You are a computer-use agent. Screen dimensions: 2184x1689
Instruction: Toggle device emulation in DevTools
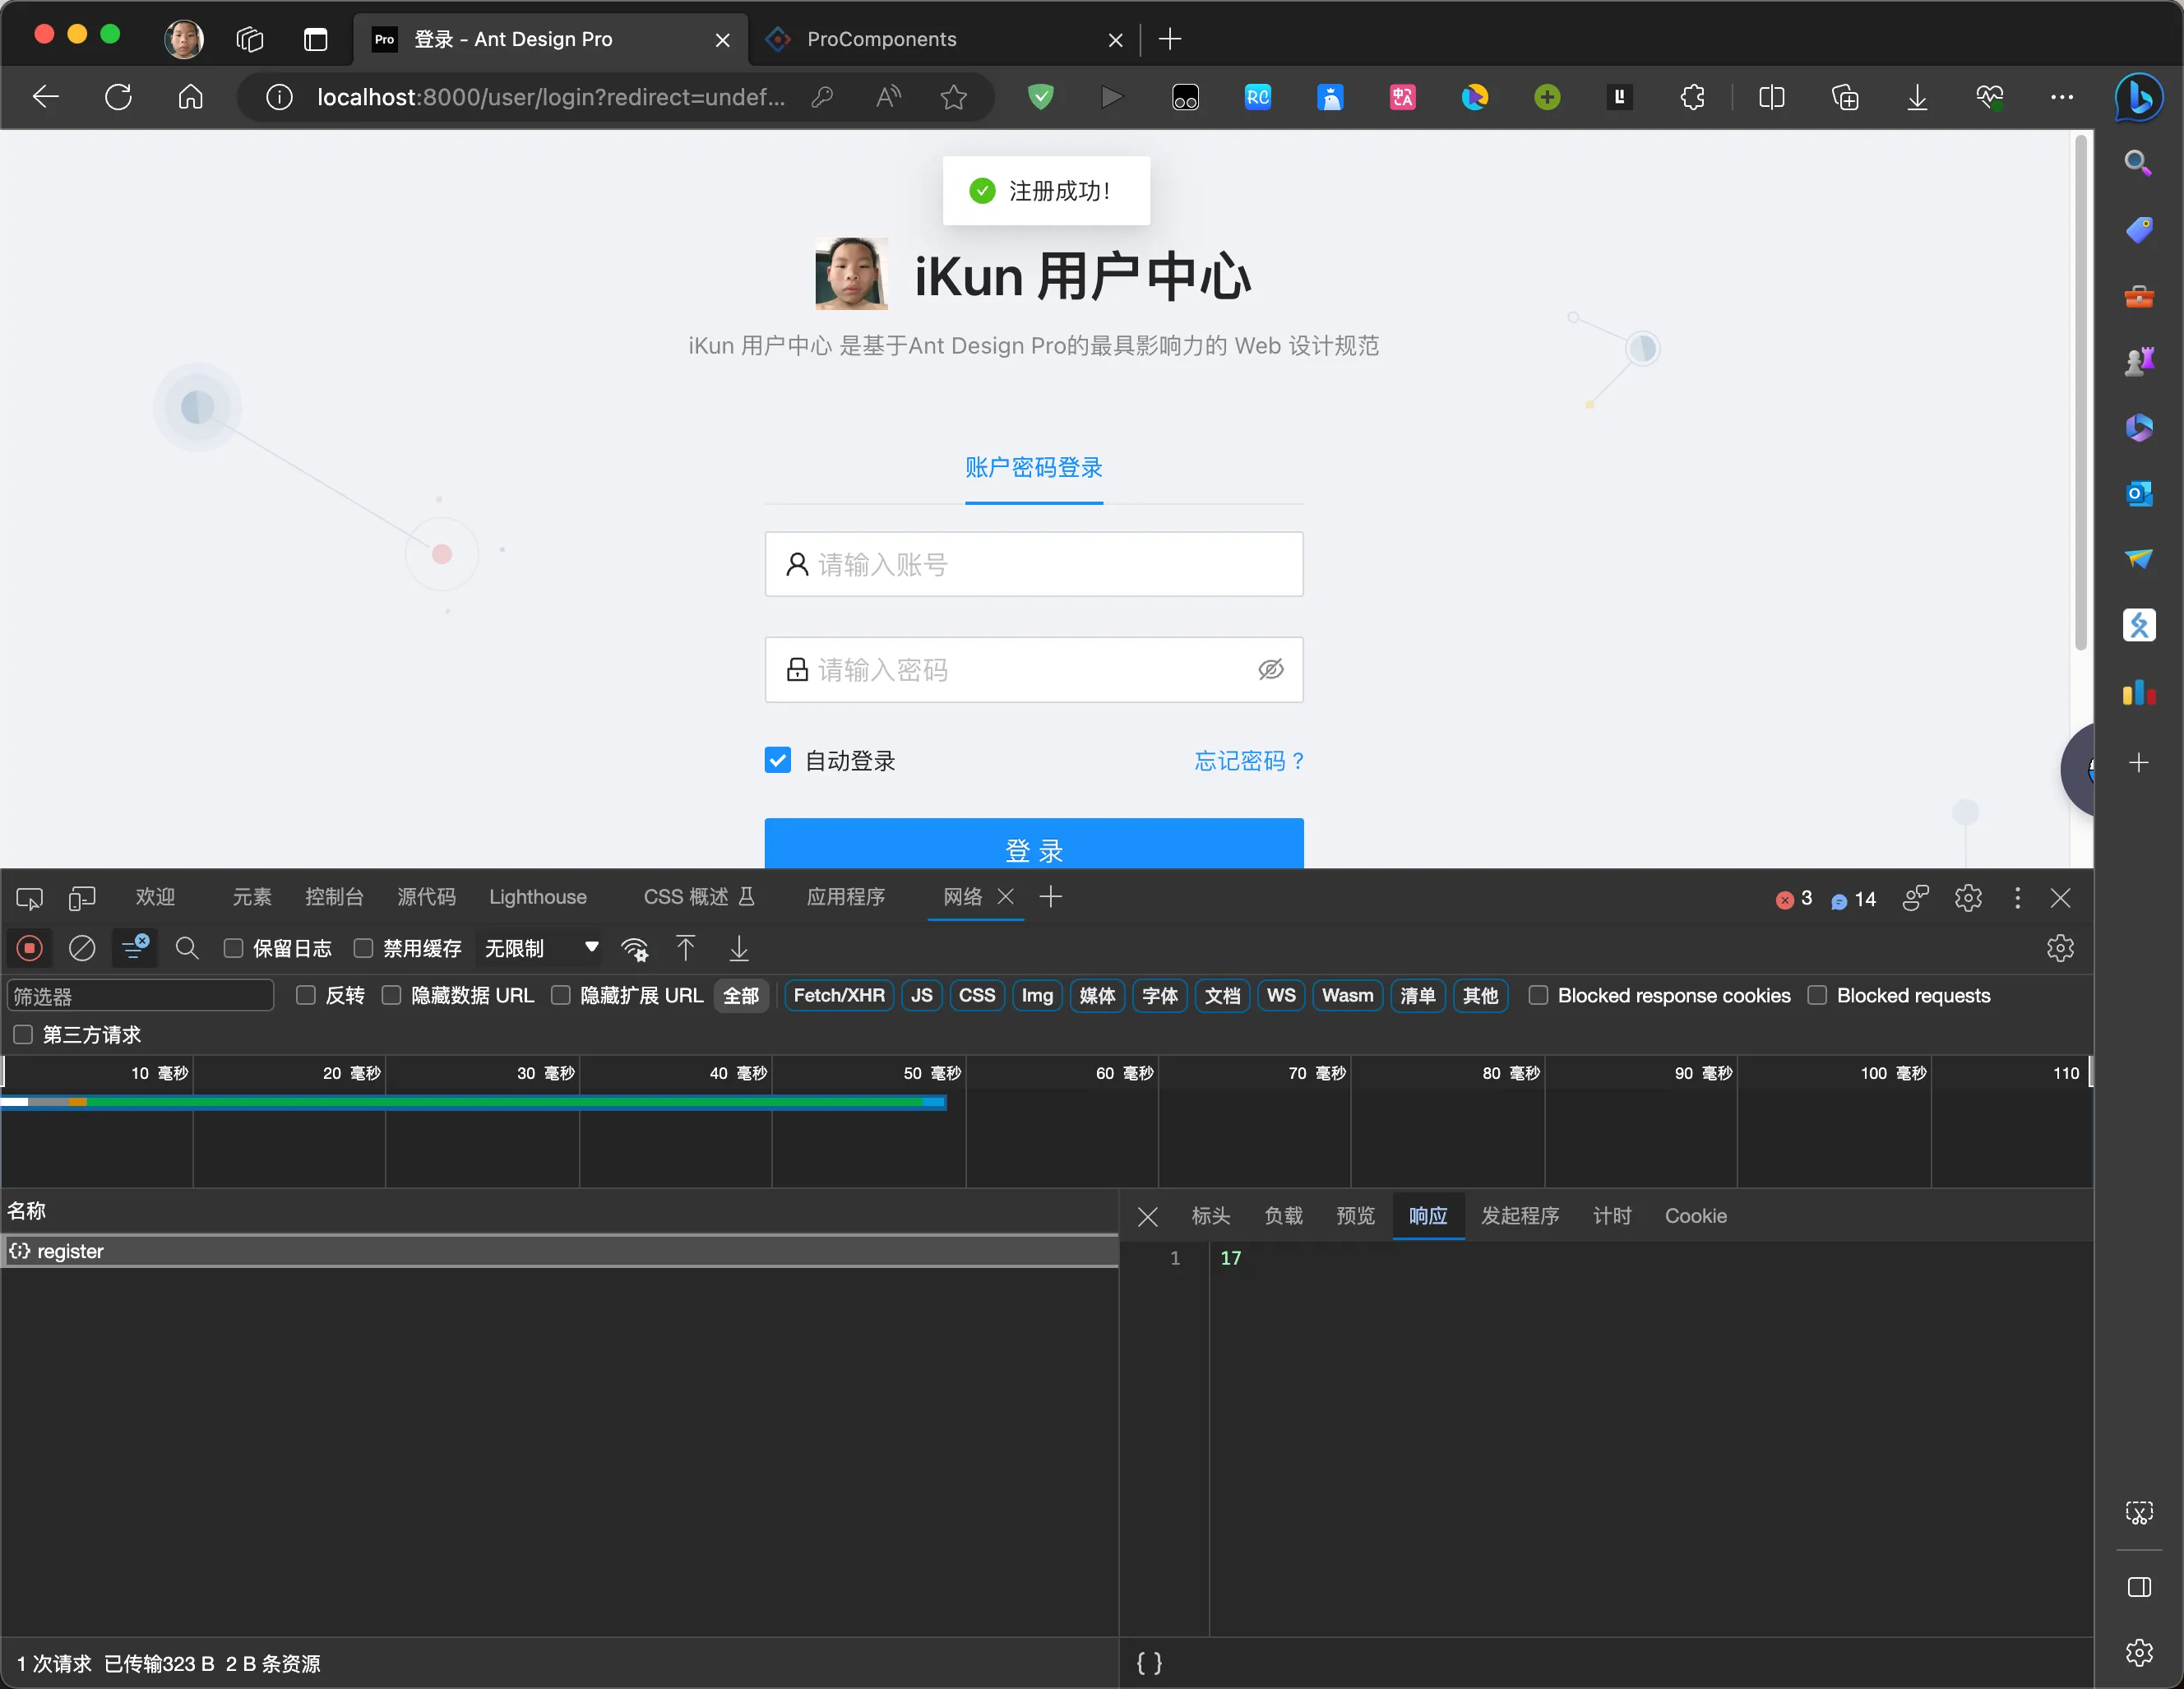pos(82,897)
